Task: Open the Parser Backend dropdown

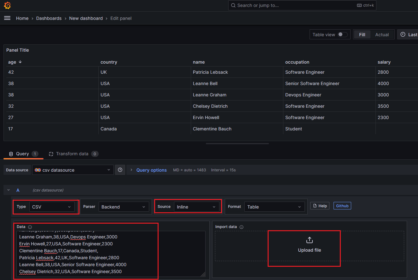Action: coord(124,207)
